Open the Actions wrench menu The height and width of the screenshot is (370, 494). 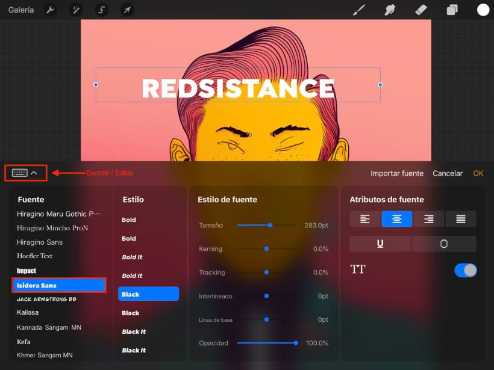(51, 10)
